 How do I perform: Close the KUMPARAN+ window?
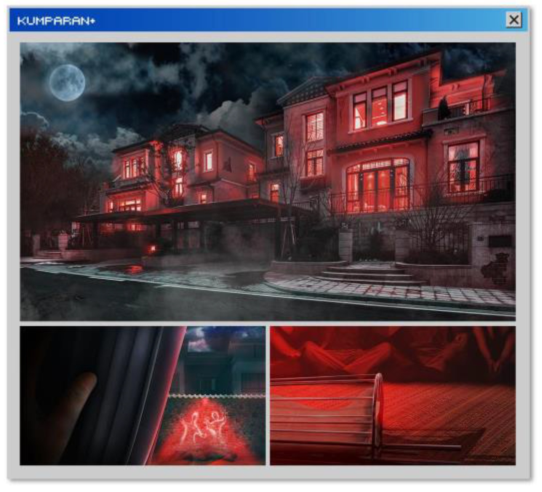pos(514,20)
